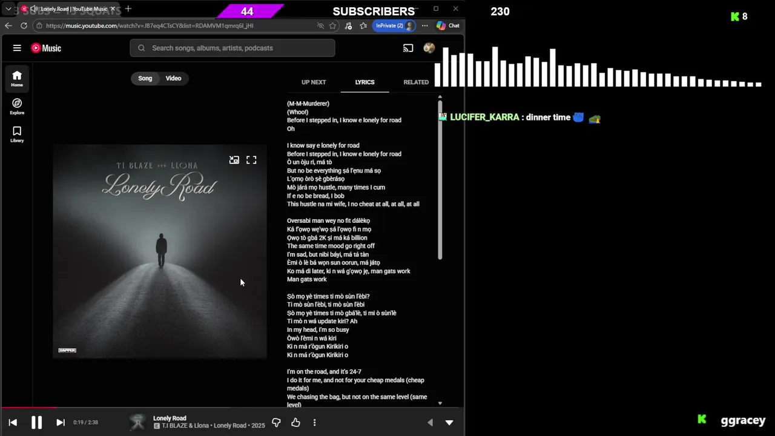Image resolution: width=775 pixels, height=436 pixels.
Task: Switch to Song mode
Action: click(x=145, y=78)
